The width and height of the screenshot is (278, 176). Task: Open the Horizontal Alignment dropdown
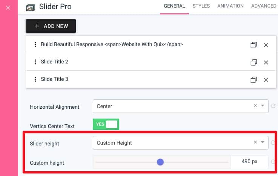coord(180,106)
